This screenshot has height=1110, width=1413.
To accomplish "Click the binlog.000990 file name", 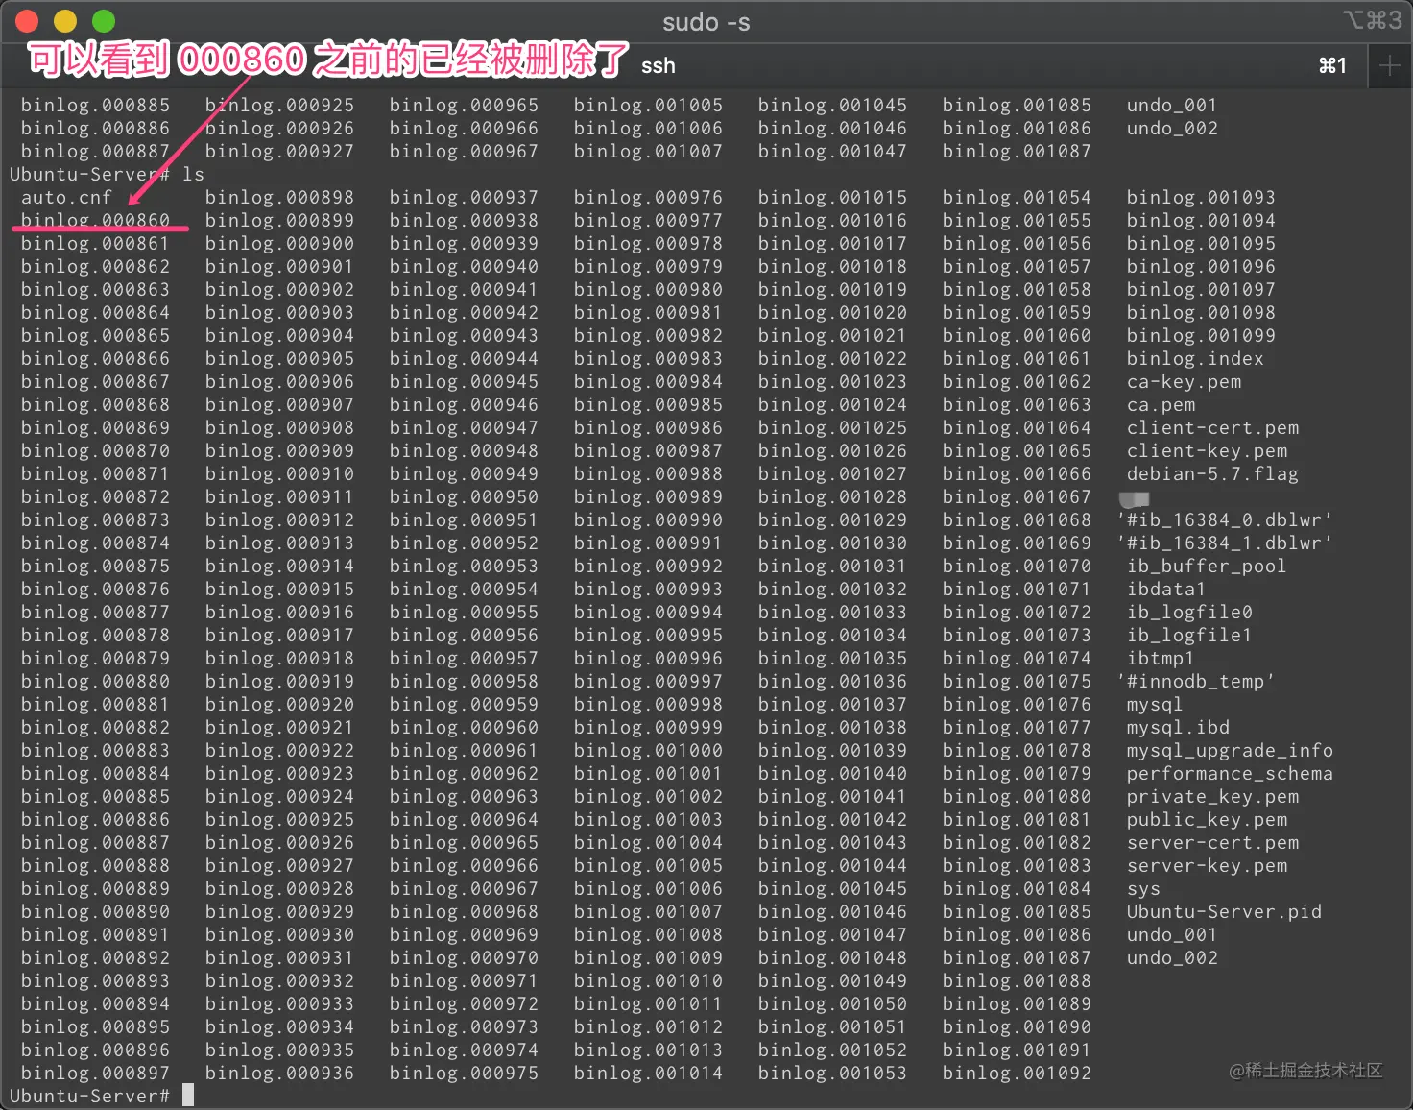I will 648,519.
